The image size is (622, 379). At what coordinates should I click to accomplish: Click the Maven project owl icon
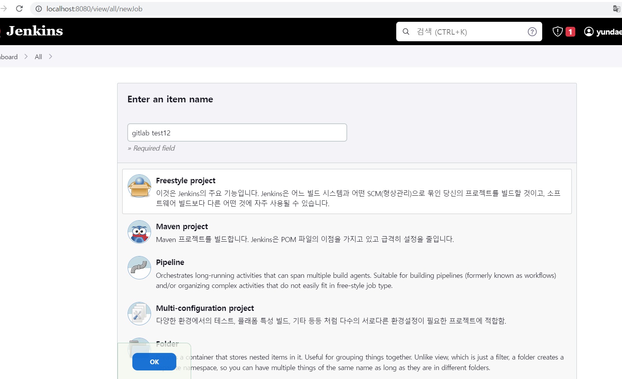(x=139, y=232)
